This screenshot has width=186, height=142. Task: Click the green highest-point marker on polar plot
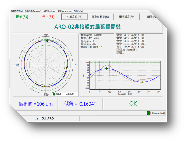(47, 41)
